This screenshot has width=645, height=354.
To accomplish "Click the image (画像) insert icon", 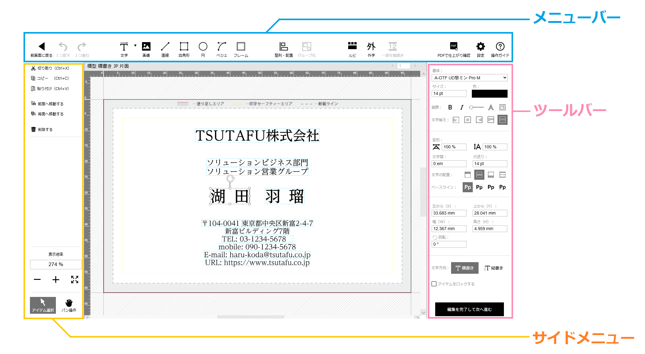I will [x=146, y=47].
